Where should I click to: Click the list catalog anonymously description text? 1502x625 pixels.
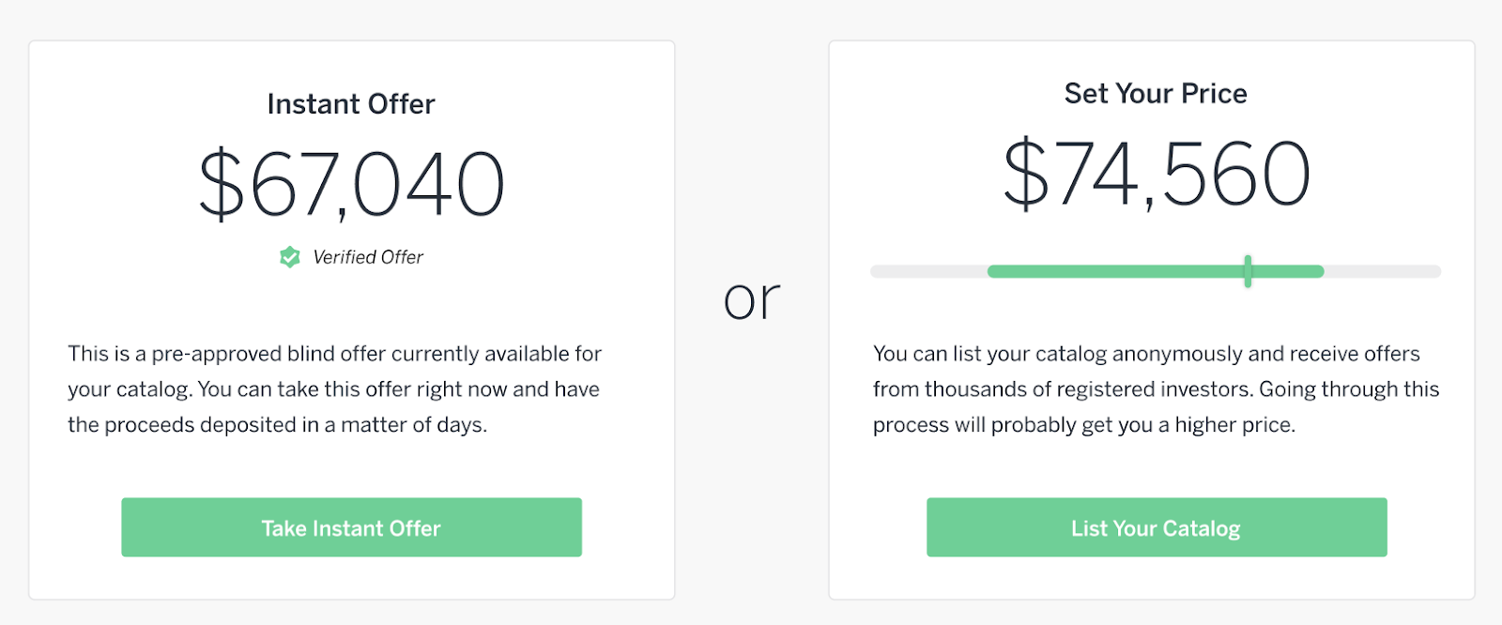[1156, 389]
